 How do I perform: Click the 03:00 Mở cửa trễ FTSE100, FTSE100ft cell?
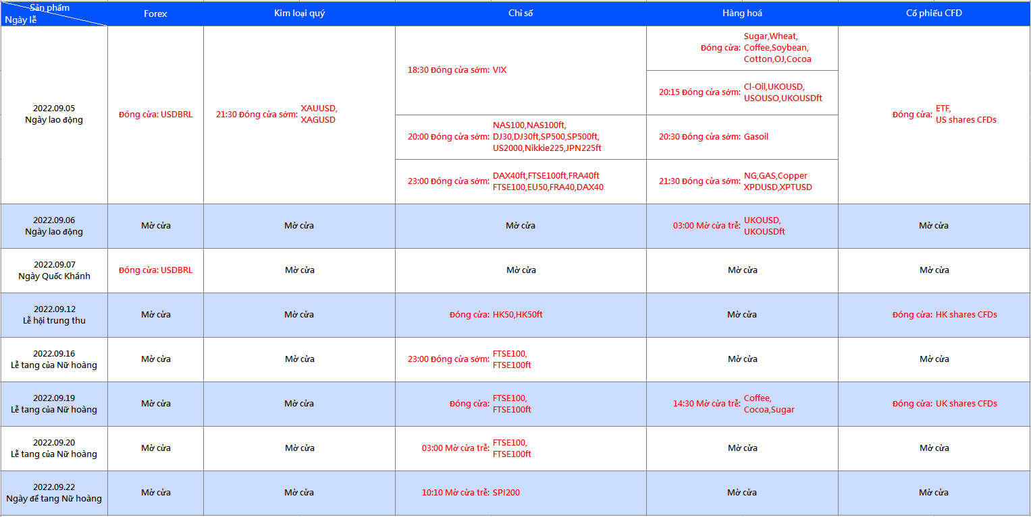521,448
